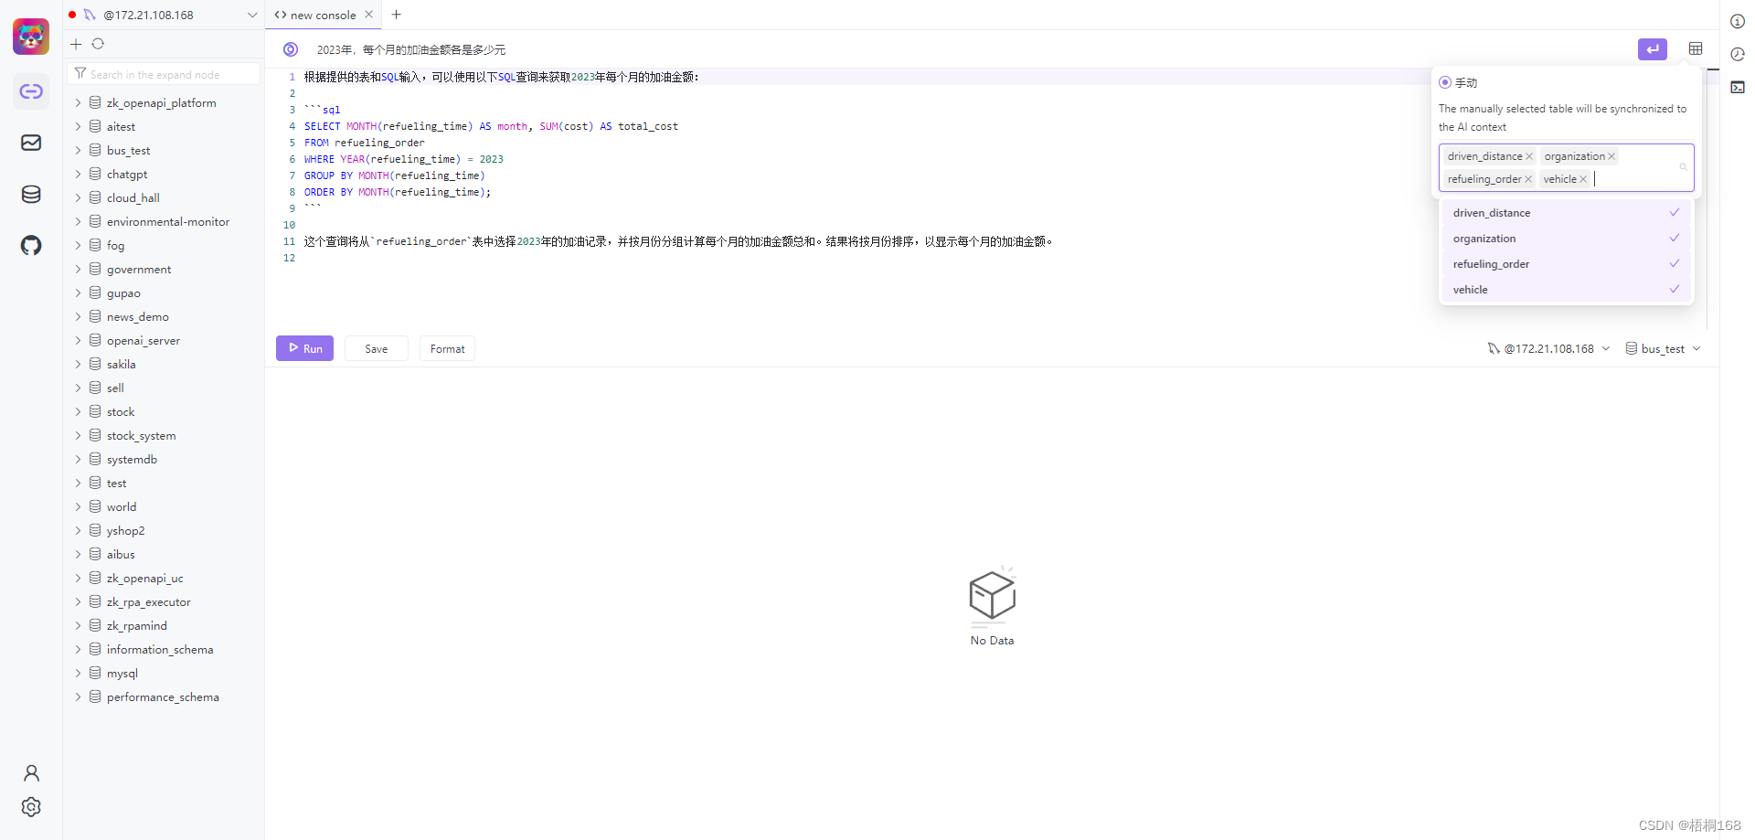Expand the world database node
Screen dimensions: 1755x840
coord(78,506)
